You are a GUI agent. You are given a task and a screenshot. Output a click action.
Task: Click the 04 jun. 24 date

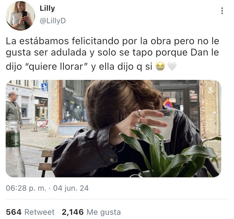coord(71,188)
